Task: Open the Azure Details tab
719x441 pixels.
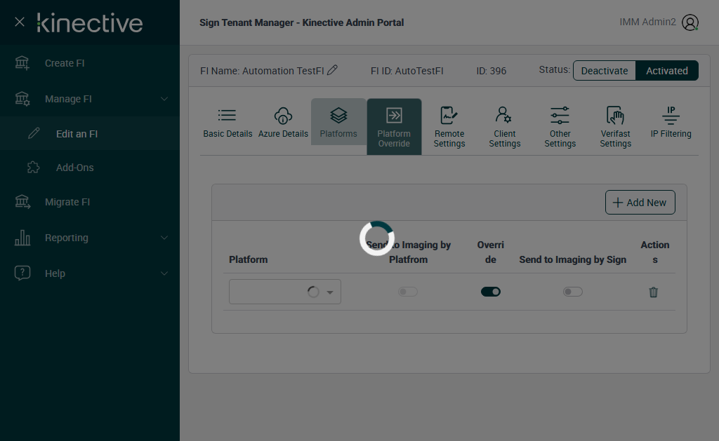Action: [283, 122]
